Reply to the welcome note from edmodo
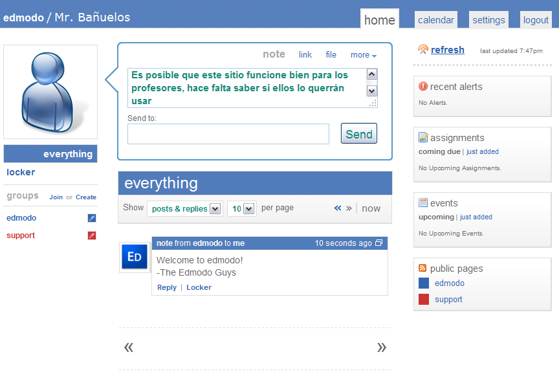This screenshot has width=559, height=374. tap(166, 287)
